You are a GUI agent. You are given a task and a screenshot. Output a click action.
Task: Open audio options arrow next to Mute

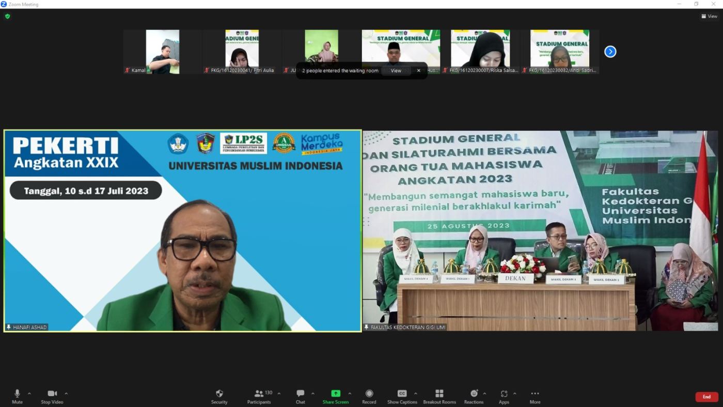[x=29, y=394]
